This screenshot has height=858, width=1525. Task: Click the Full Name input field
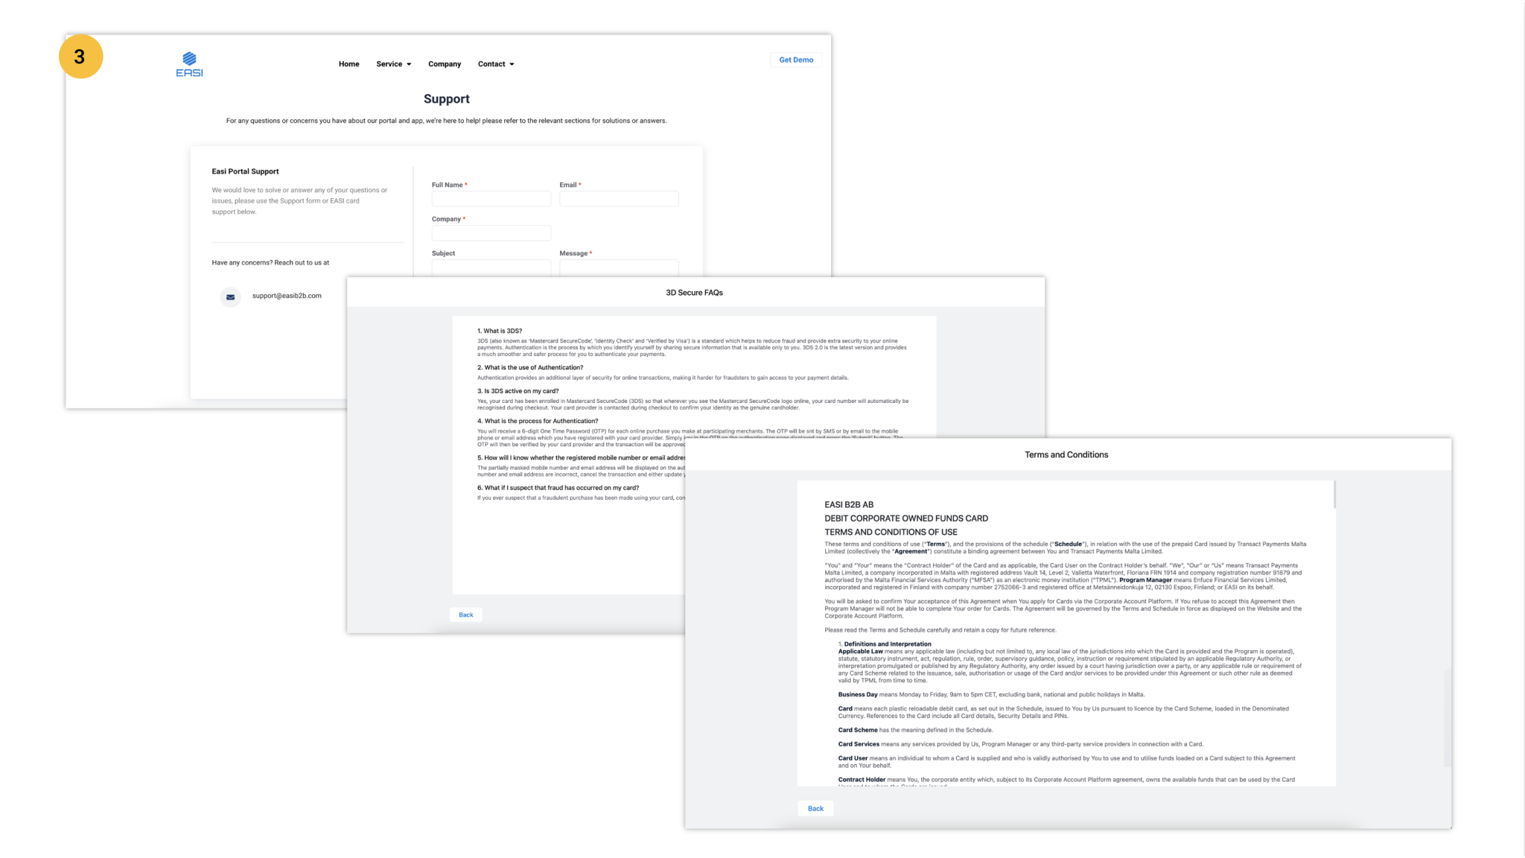tap(491, 199)
